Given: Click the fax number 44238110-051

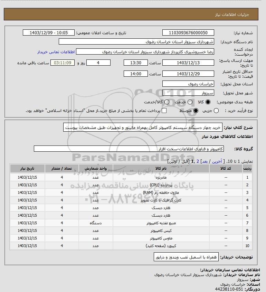Looking at the screenshot, I should [229, 289].
